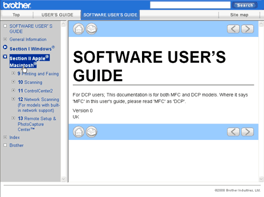The height and width of the screenshot is (197, 264).
Task: Expand chapter 11 ControlCenter2 plus box
Action: pyautogui.click(x=13, y=90)
